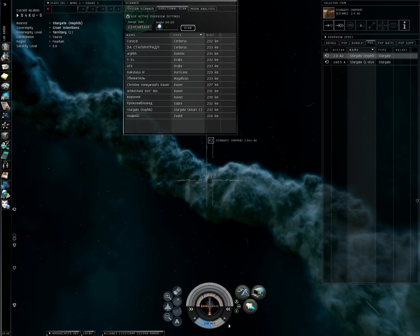Activate the second high-slot hangar module

(259, 292)
